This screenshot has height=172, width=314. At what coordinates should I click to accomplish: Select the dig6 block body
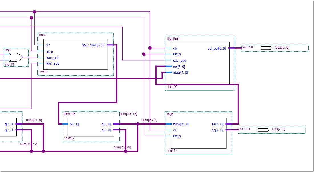coord(199,133)
